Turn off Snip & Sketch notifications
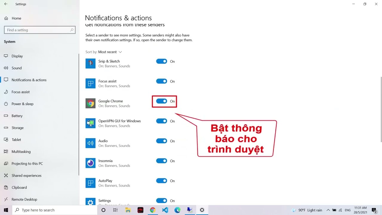Image resolution: width=382 pixels, height=215 pixels. click(x=161, y=61)
